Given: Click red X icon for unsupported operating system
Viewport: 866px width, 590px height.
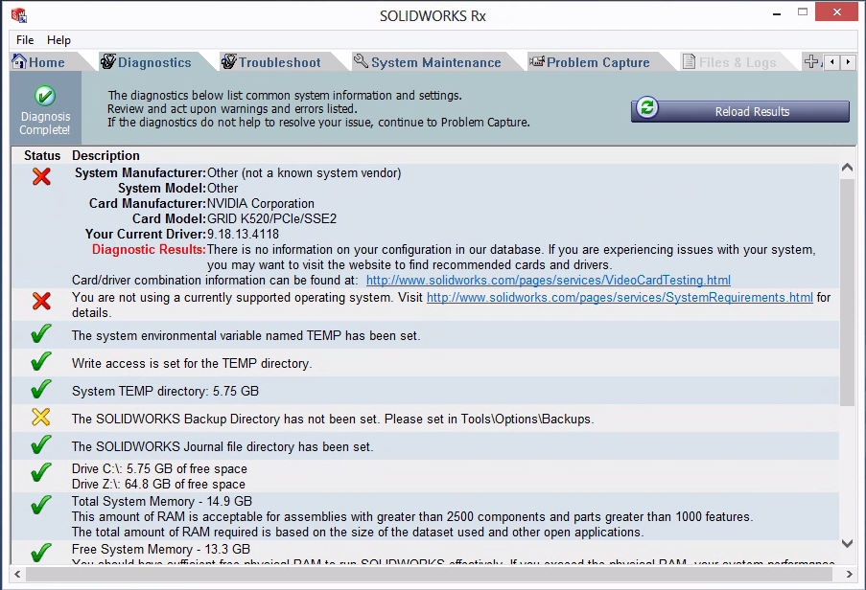Looking at the screenshot, I should coord(41,301).
